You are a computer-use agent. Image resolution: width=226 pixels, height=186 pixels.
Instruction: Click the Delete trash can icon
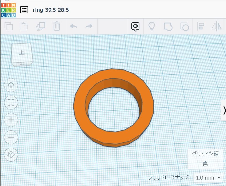point(57,26)
